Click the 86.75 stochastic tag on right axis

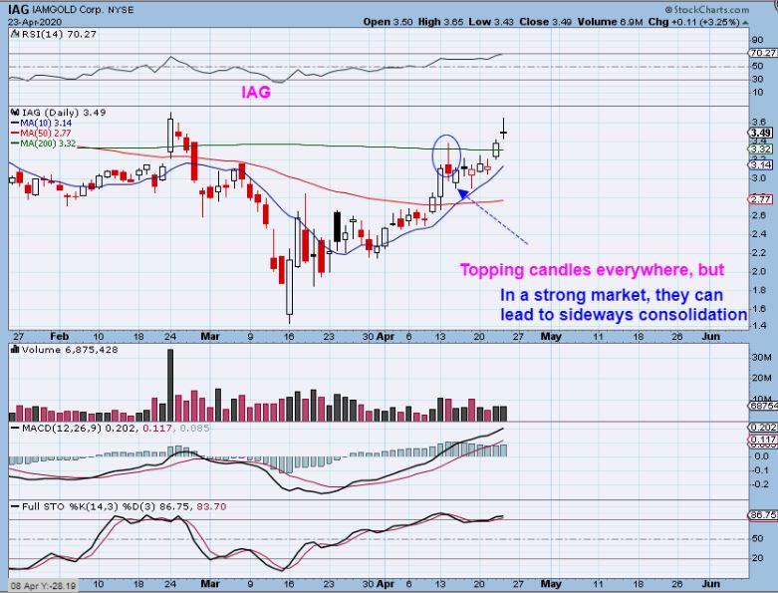pyautogui.click(x=763, y=515)
